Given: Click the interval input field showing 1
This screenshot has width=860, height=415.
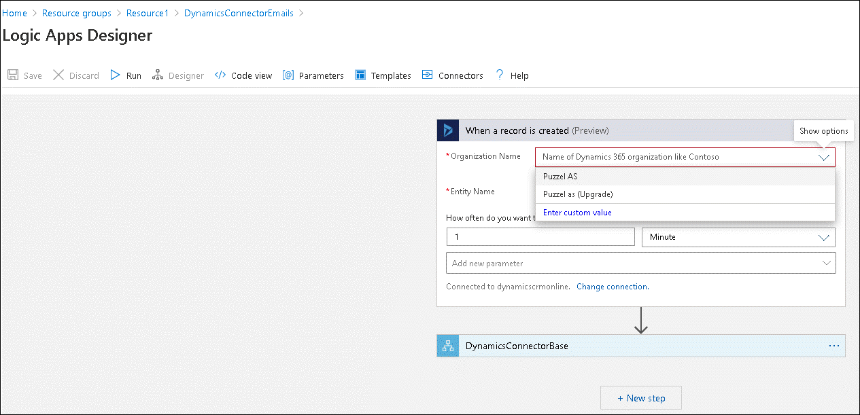Looking at the screenshot, I should point(540,237).
